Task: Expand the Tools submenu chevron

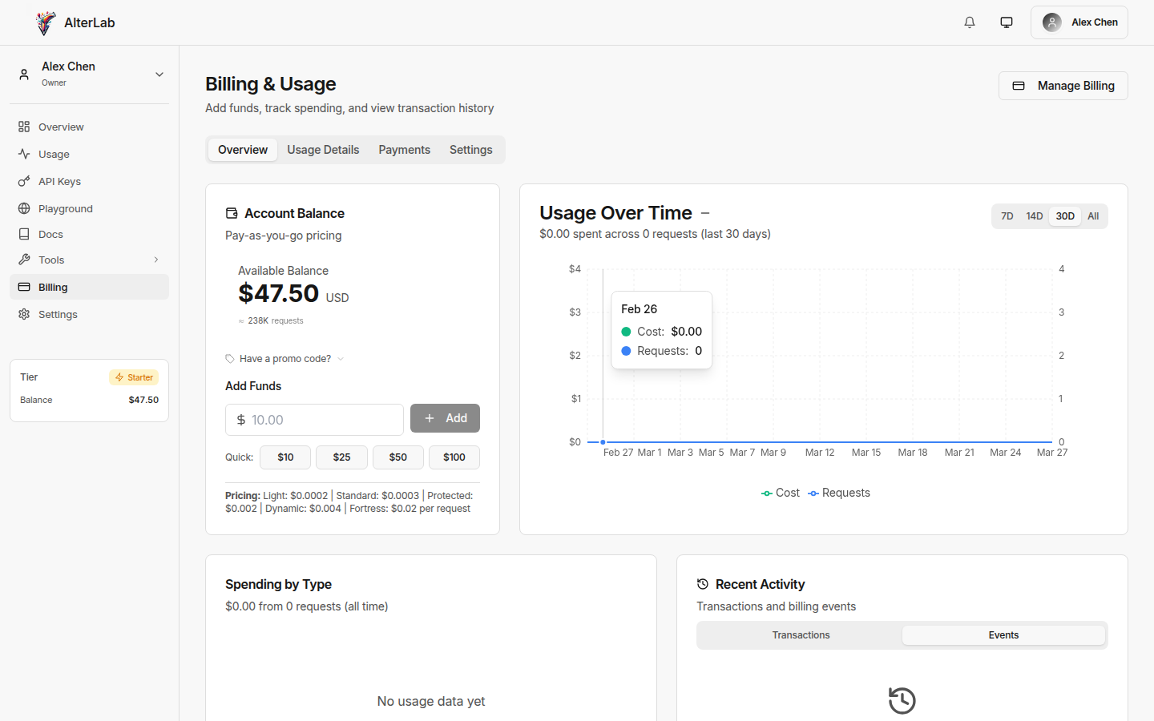Action: (x=156, y=260)
